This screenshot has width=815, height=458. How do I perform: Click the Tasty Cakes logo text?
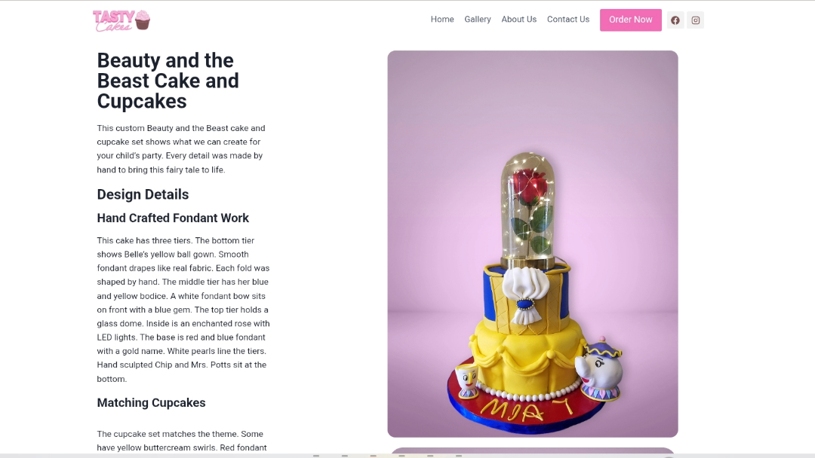click(x=113, y=21)
